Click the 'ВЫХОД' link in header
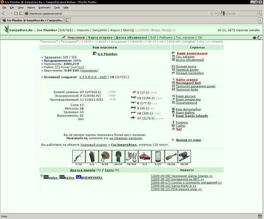Viewport: 264px width, 219px height. [129, 30]
